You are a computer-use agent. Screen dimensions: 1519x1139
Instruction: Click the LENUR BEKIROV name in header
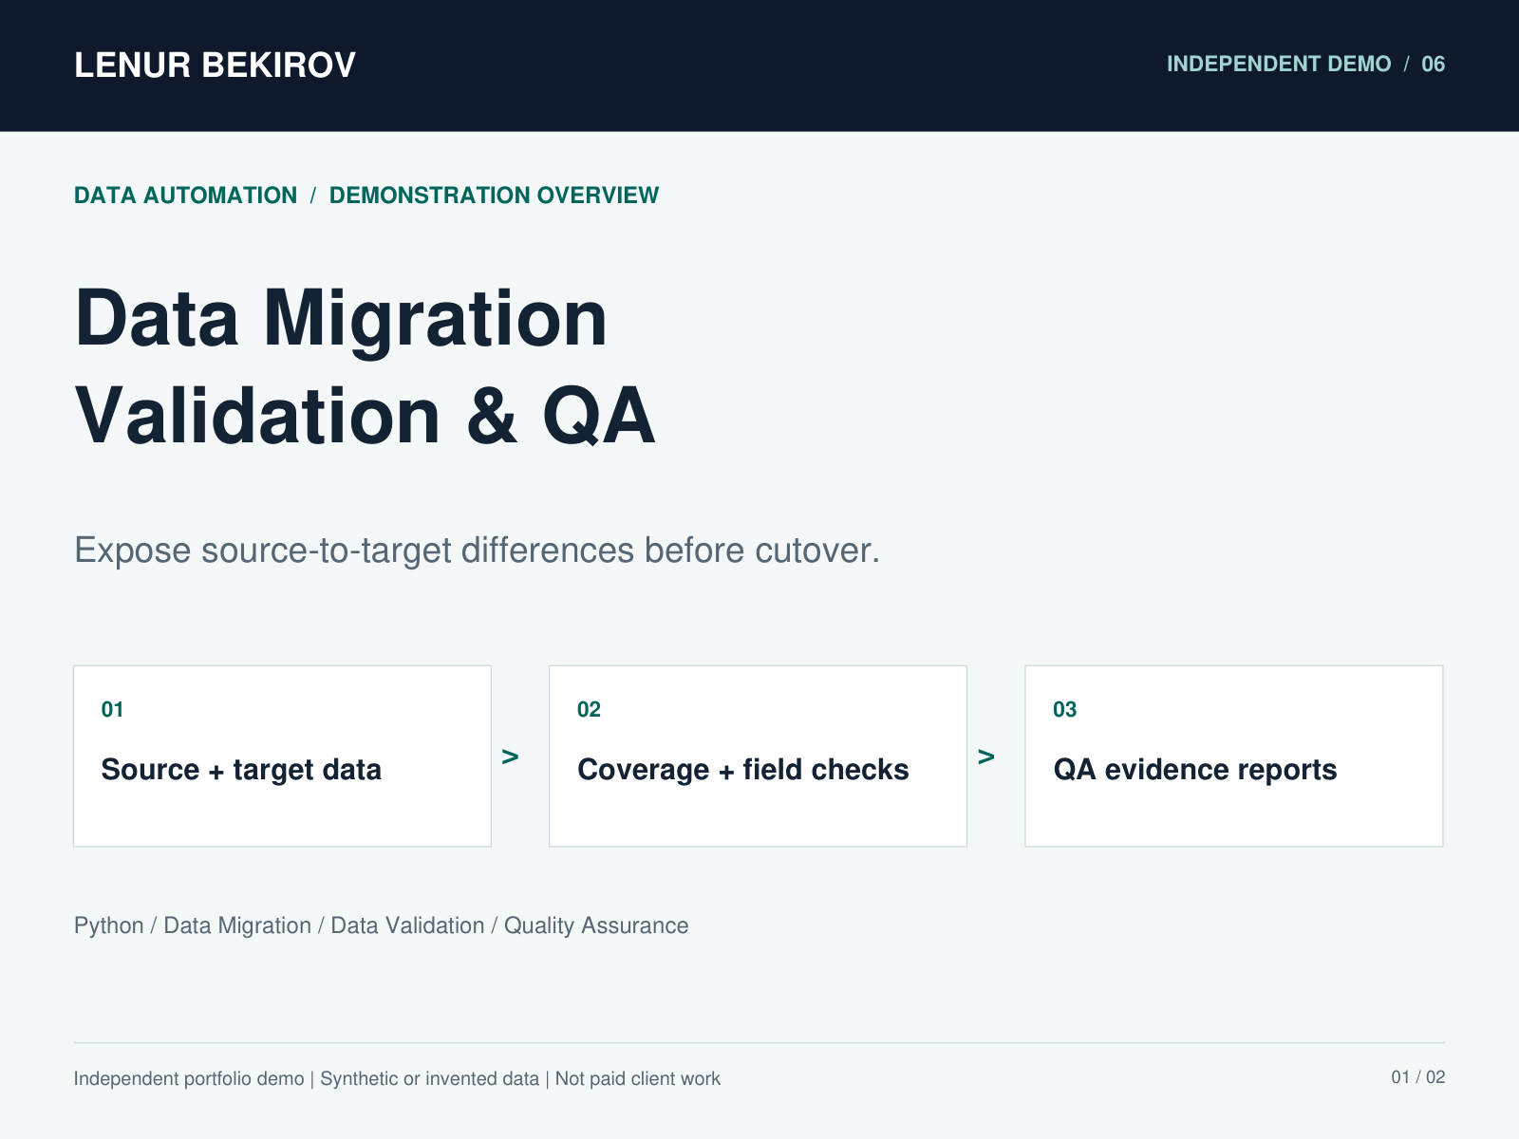tap(215, 65)
